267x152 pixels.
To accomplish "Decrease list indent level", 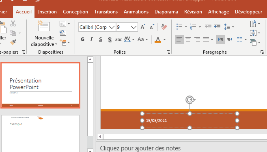I will coord(208,26).
